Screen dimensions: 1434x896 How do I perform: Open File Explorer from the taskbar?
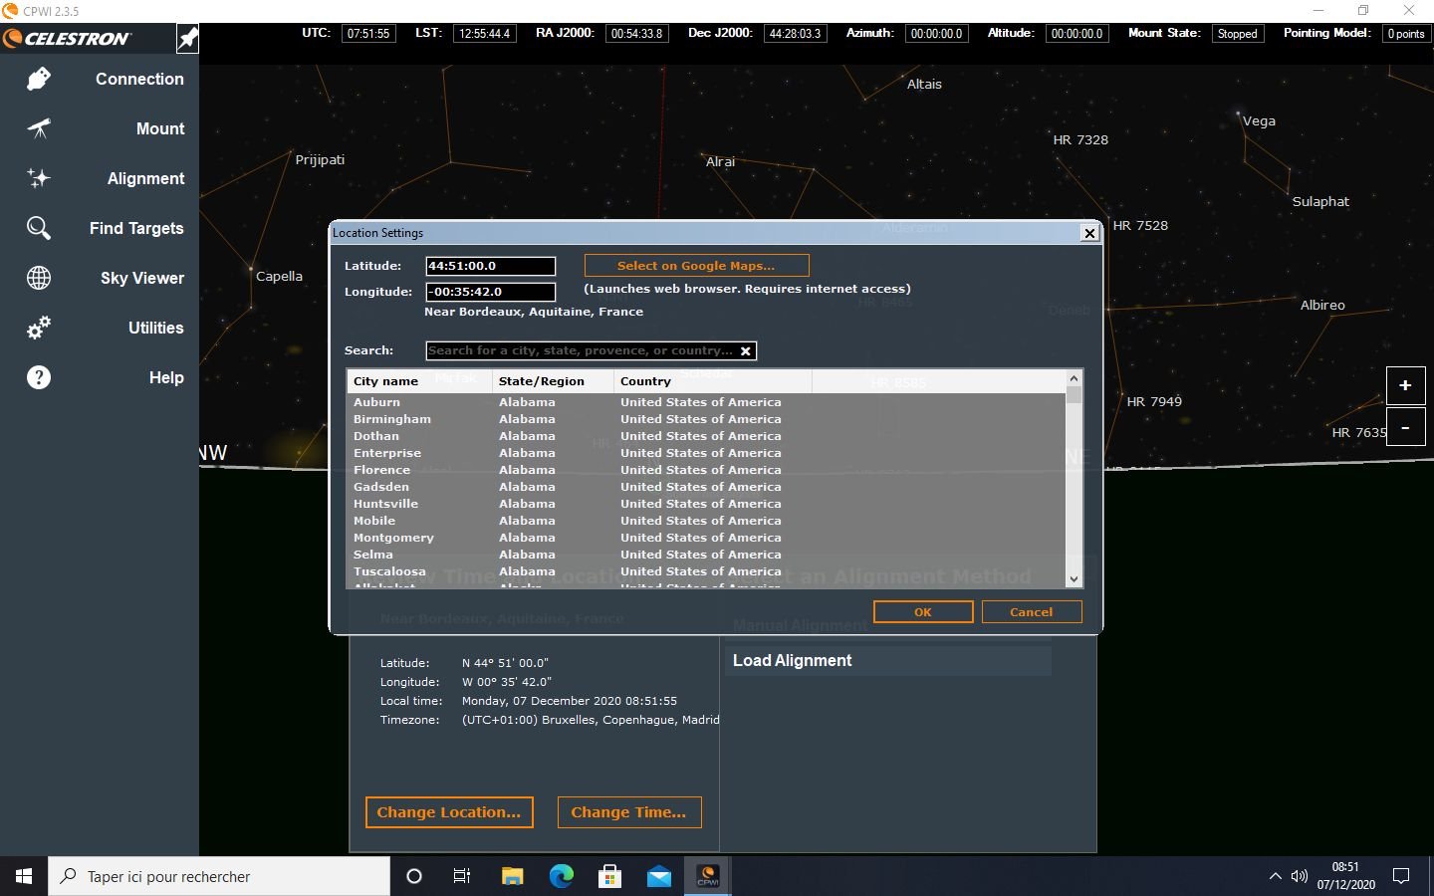click(x=512, y=876)
